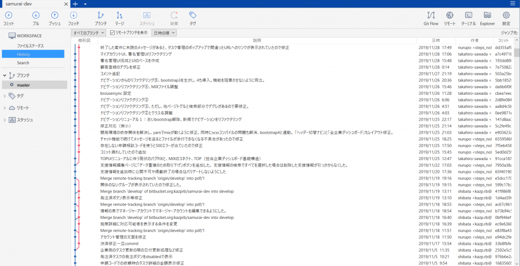Click the コミット (Commit) toolbar icon
The height and width of the screenshot is (266, 520).
click(x=9, y=18)
